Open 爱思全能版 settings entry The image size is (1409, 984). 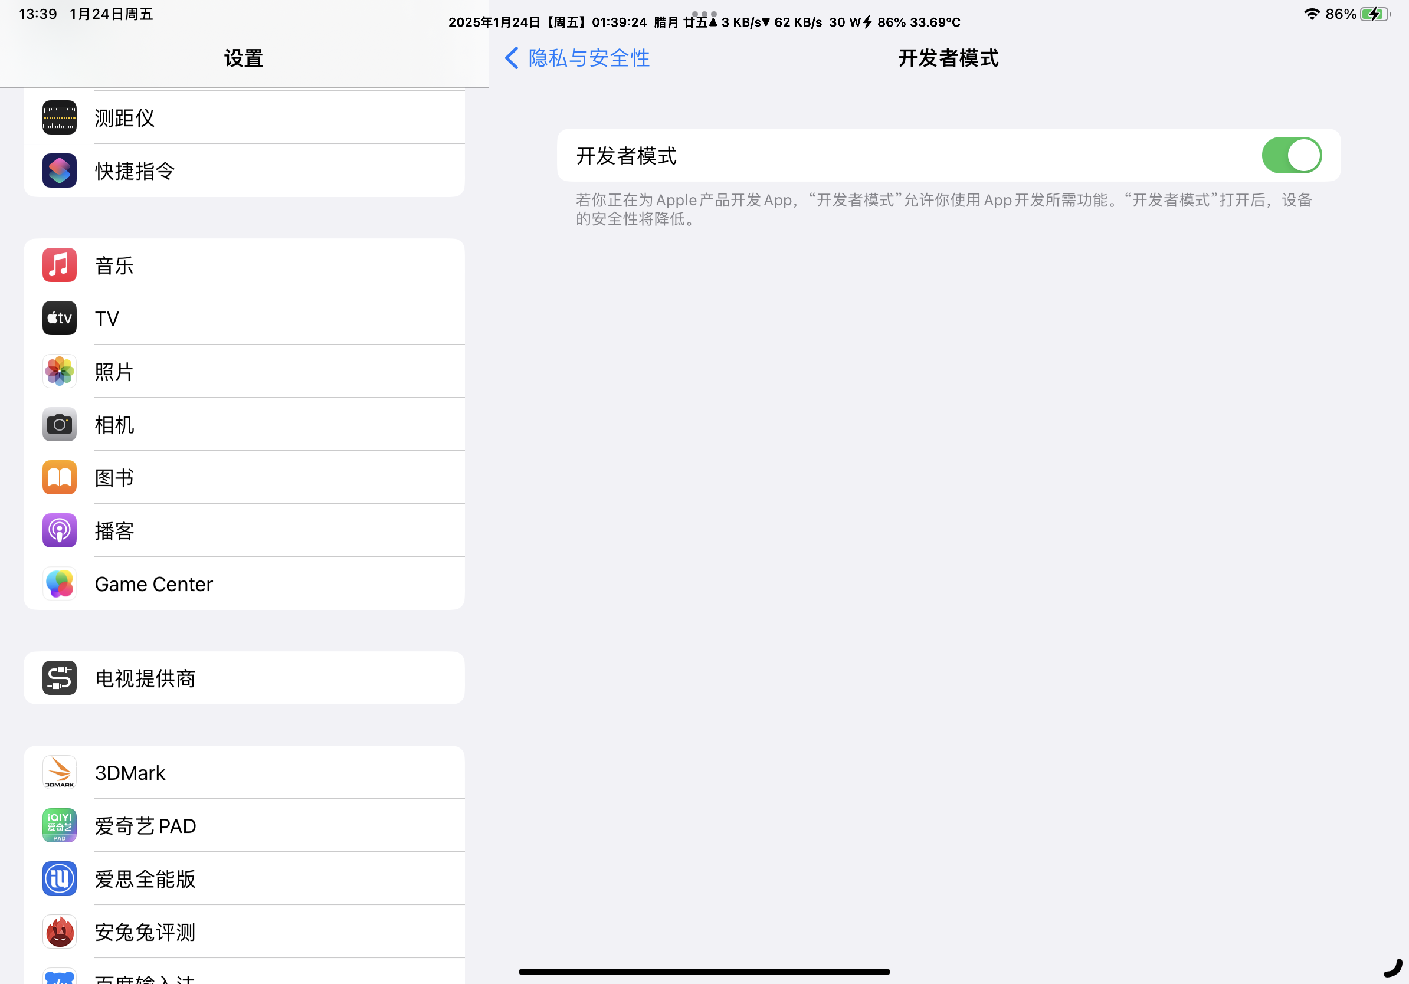pos(244,878)
